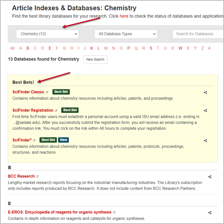
Task: Click Best Bet badge next to SciFinder Registration
Action: point(70,110)
